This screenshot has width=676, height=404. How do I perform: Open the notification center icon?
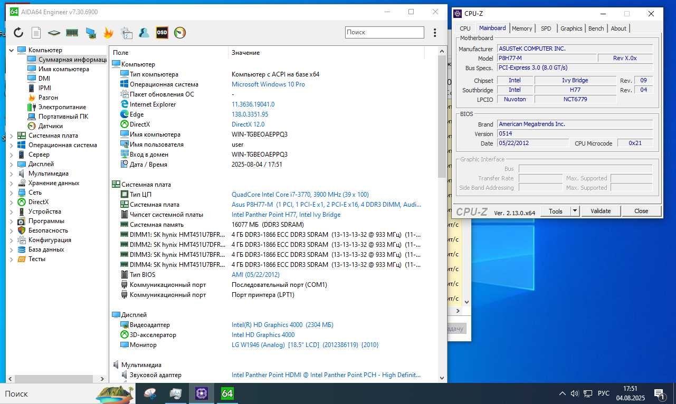[659, 393]
